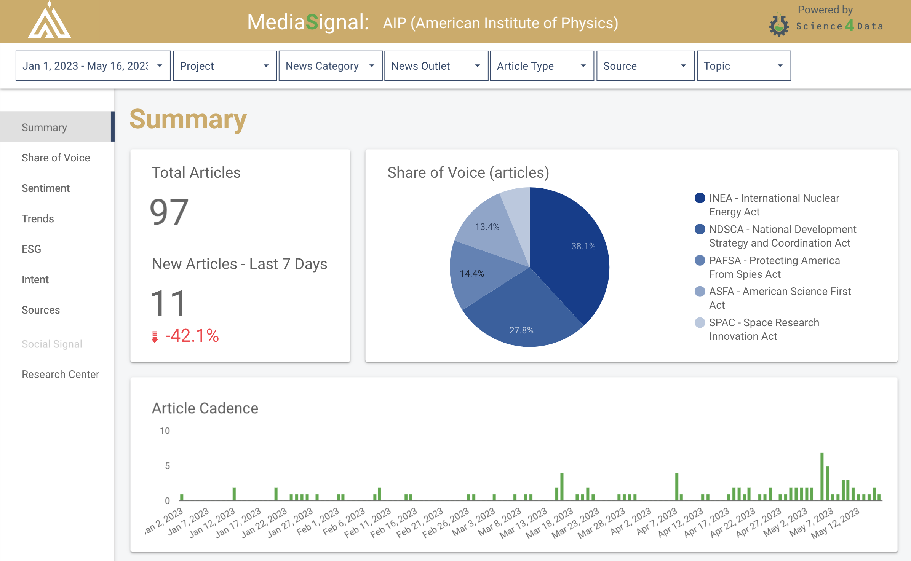This screenshot has width=911, height=561.
Task: Click the Science4Data gear flask logo
Action: 779,25
